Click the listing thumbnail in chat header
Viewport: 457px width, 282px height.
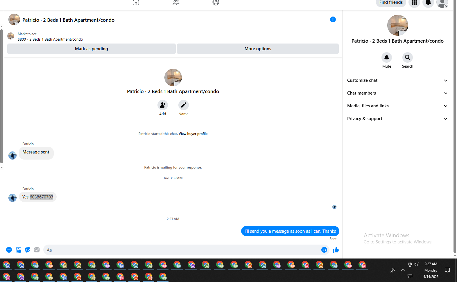pos(14,19)
